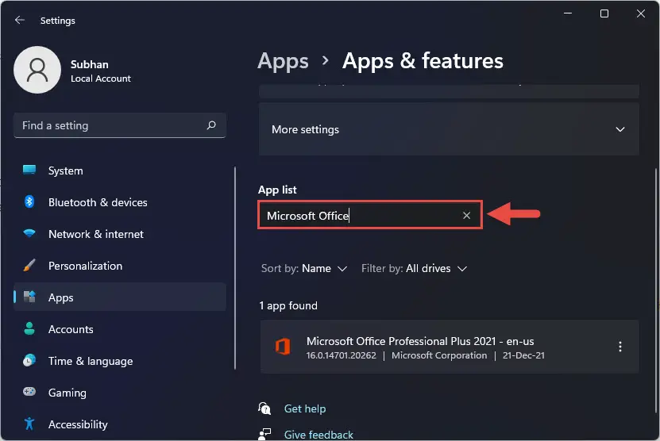
Task: Select Microsoft Office Professional Plus 2021 entry
Action: (x=450, y=347)
